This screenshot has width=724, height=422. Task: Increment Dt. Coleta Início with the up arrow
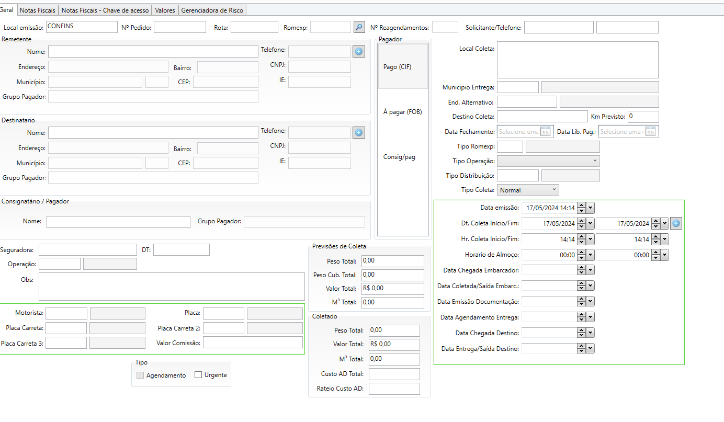581,221
